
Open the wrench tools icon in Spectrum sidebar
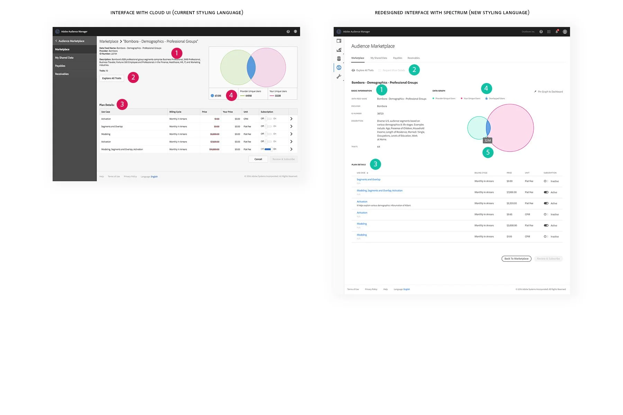tap(339, 76)
